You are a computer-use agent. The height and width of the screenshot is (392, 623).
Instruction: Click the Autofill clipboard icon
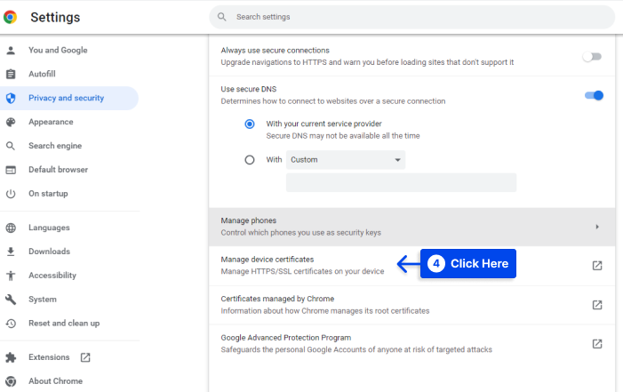pyautogui.click(x=11, y=74)
